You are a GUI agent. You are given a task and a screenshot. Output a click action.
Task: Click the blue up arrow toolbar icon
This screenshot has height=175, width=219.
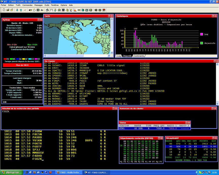[x=21, y=10]
